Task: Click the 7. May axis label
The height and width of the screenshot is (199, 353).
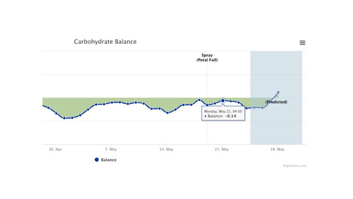Action: tap(111, 149)
